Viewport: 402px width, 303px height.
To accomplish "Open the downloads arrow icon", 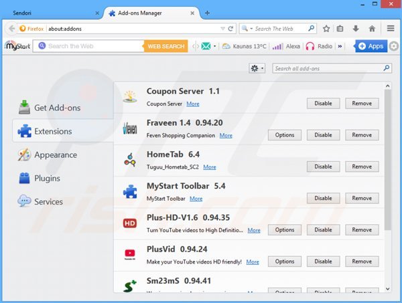I will point(356,29).
